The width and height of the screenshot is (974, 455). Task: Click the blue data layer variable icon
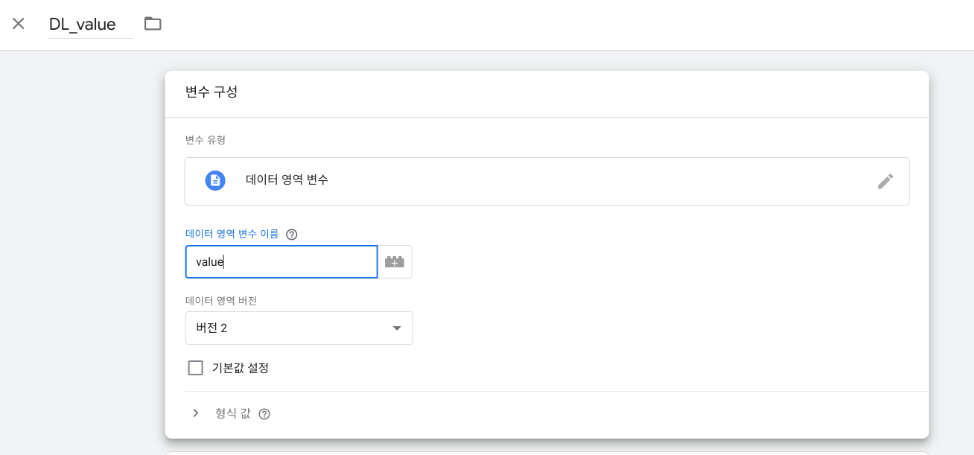pos(215,180)
